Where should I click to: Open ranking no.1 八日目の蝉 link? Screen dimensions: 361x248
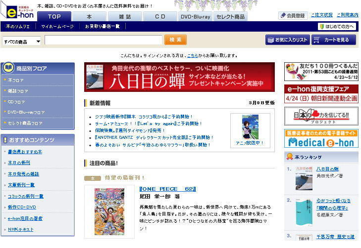[x=327, y=169]
